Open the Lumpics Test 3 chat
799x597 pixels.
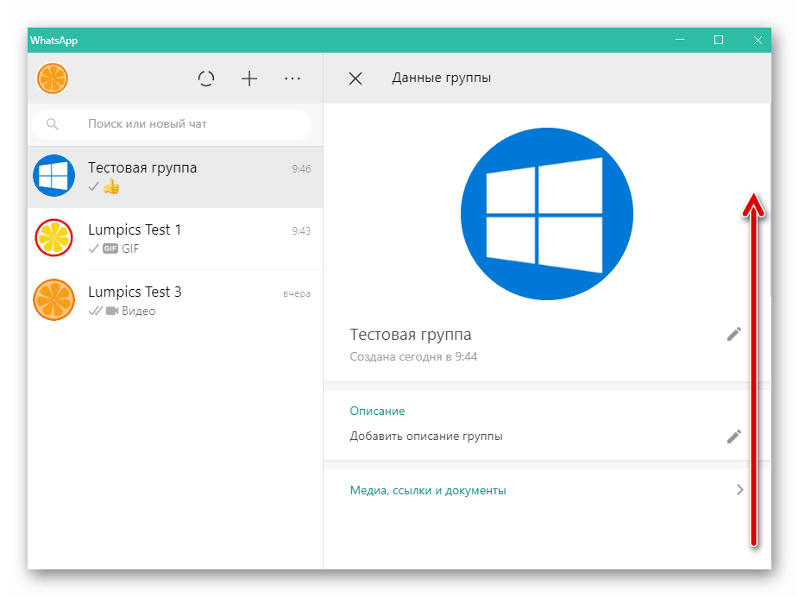coord(175,300)
